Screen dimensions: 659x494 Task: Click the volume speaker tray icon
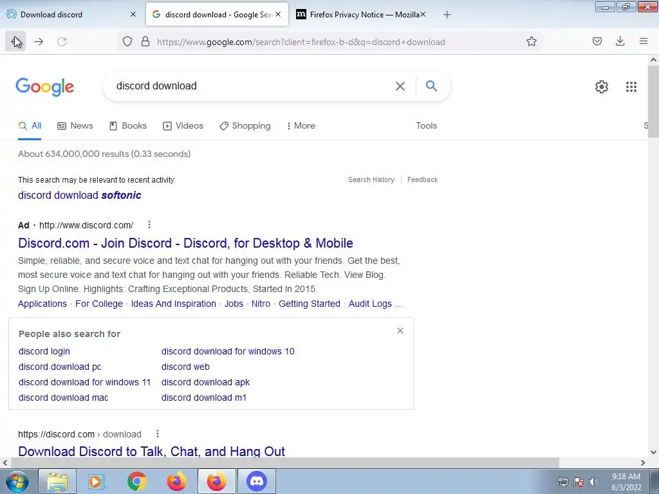coord(594,482)
